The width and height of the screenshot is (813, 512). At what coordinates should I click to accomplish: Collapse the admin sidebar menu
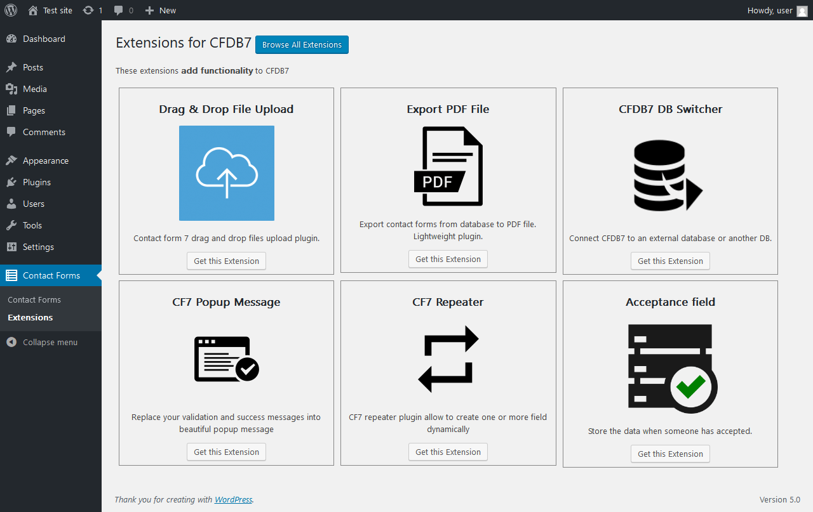pyautogui.click(x=51, y=342)
